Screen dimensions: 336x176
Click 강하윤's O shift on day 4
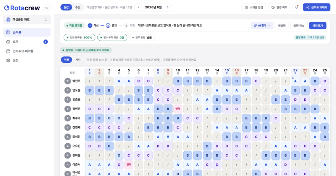tap(119, 155)
